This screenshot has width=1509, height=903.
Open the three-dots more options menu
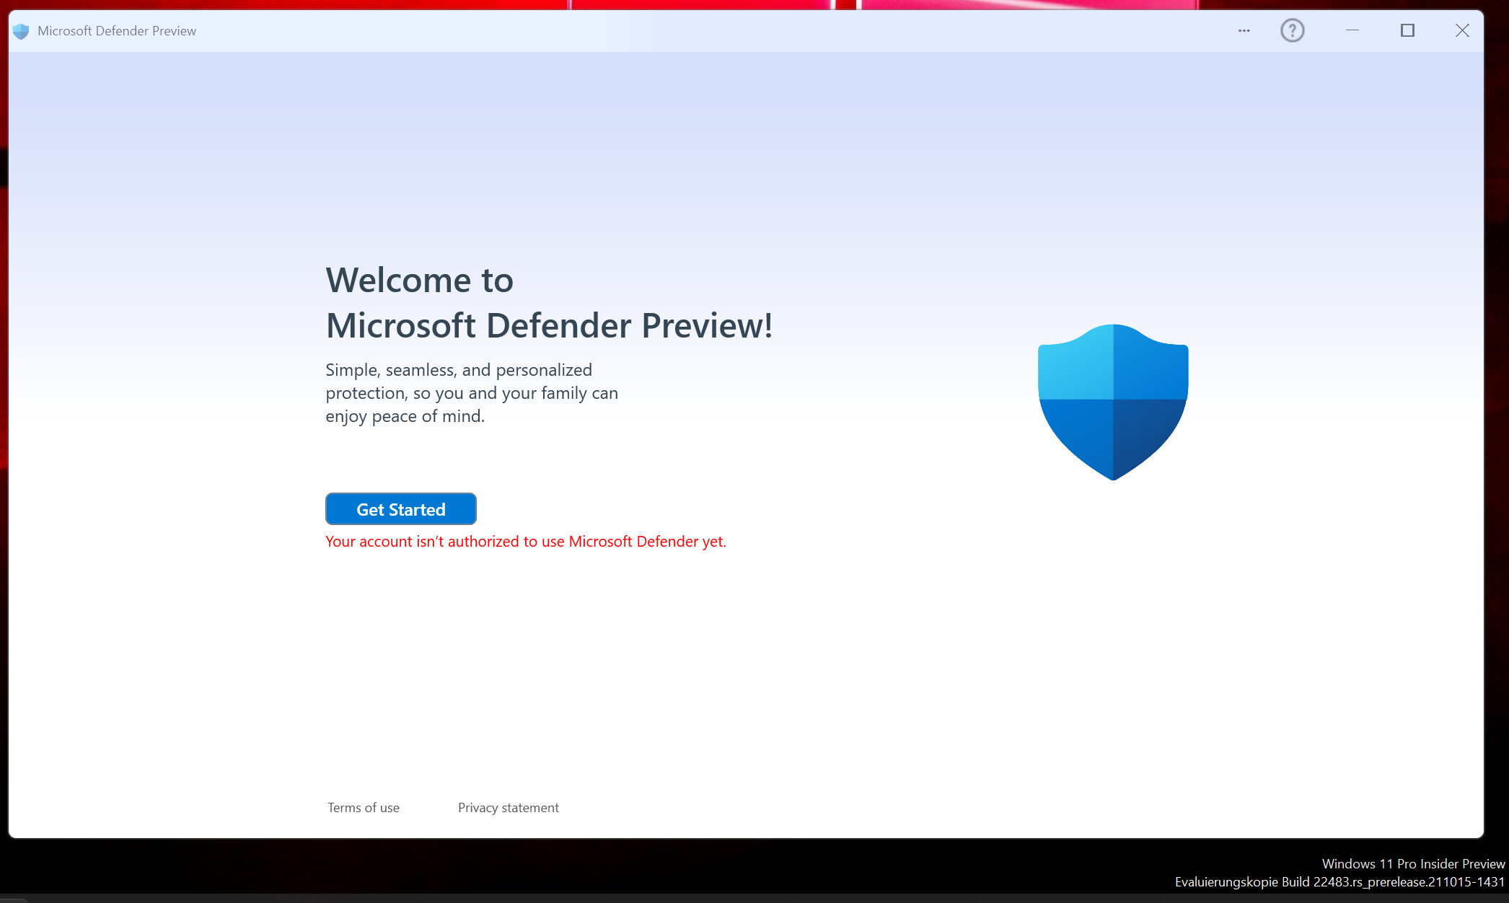1244,30
